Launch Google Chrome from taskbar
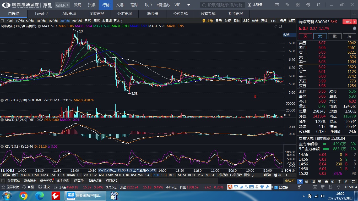 [23, 196]
